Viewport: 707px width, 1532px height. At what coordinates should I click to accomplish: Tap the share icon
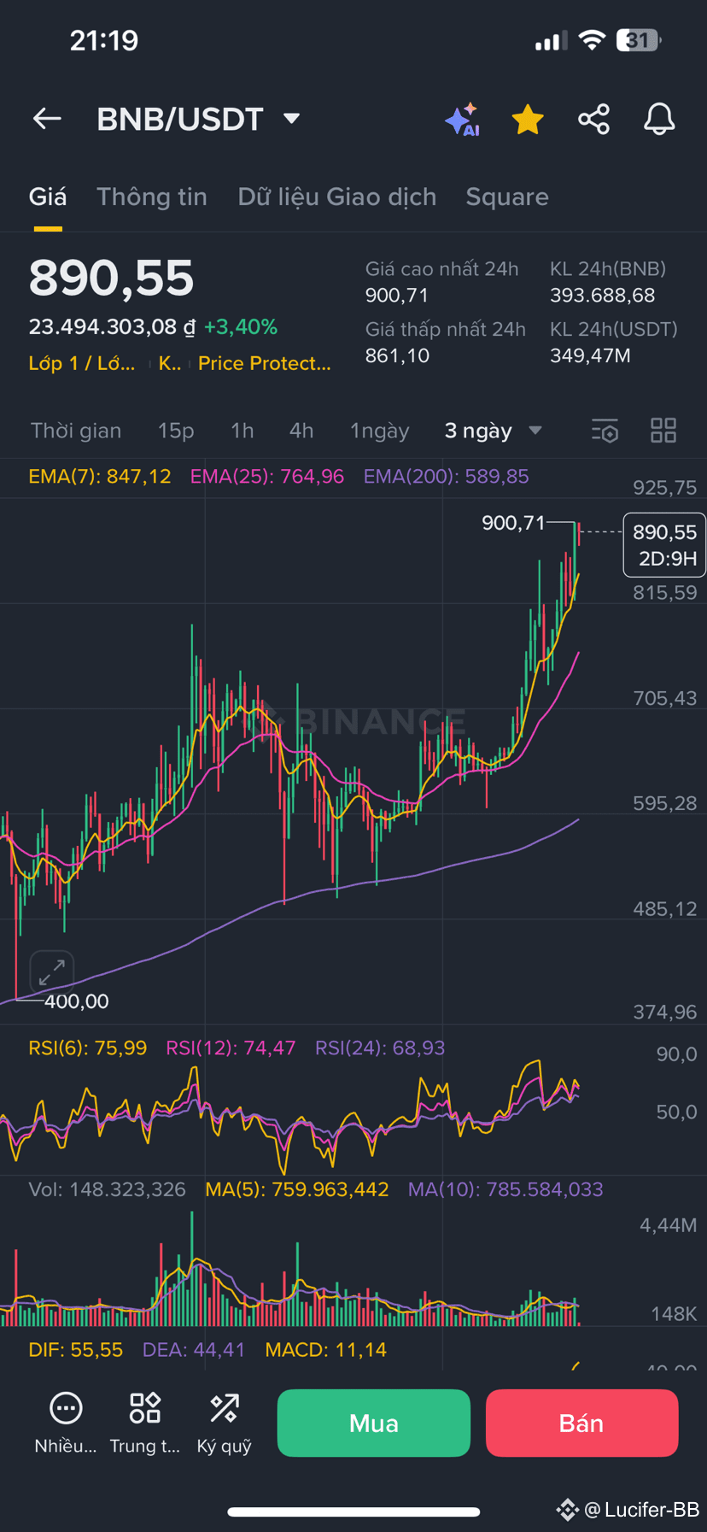[593, 119]
